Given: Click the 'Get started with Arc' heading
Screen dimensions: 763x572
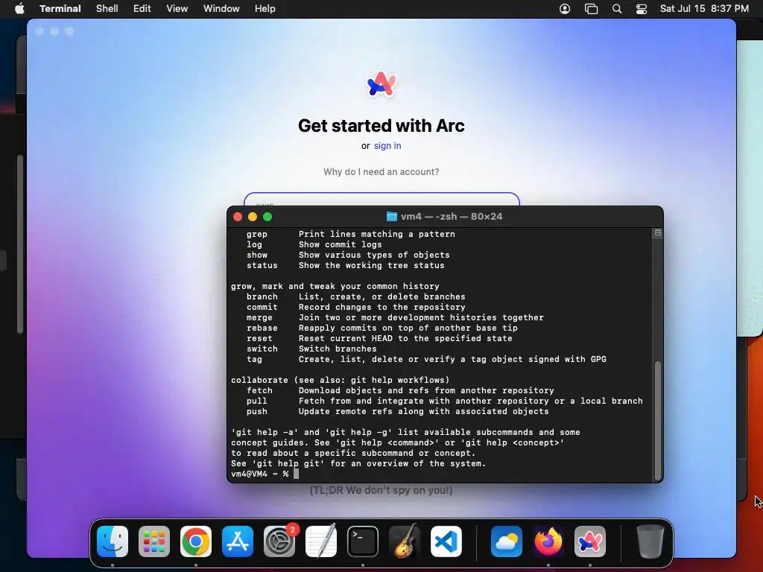Looking at the screenshot, I should tap(381, 125).
